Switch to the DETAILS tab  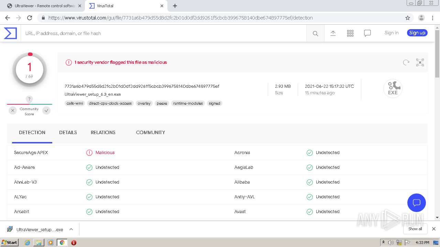coord(68,132)
